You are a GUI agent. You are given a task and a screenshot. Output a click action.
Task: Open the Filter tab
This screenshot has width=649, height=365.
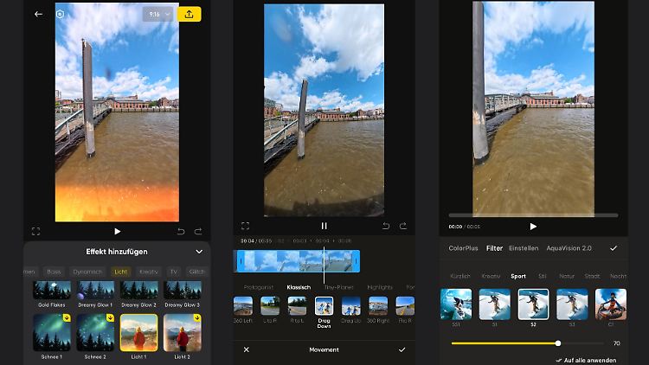[494, 248]
